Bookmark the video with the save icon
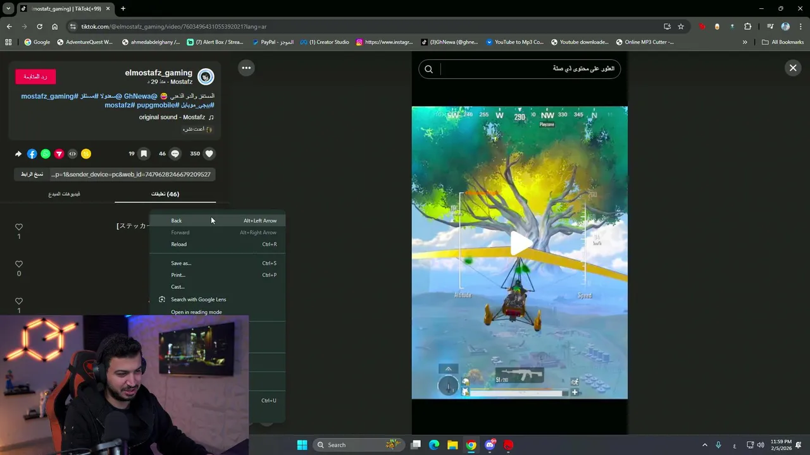The width and height of the screenshot is (810, 455). (144, 154)
